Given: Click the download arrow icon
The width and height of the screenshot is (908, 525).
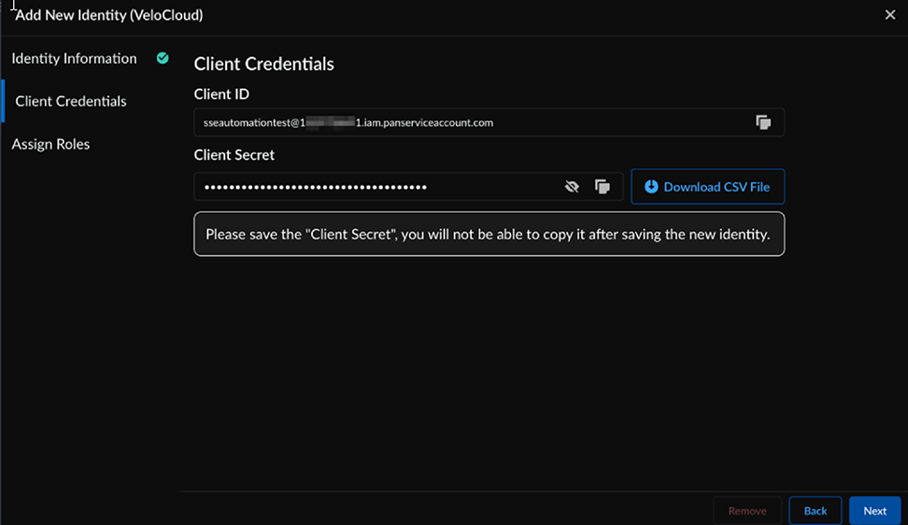Looking at the screenshot, I should coord(651,187).
